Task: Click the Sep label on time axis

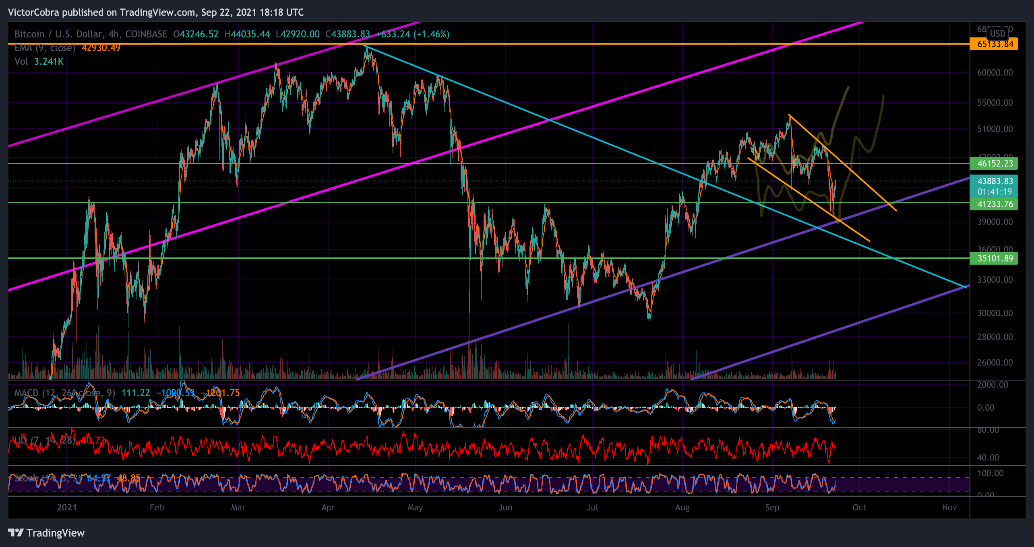Action: click(x=772, y=508)
